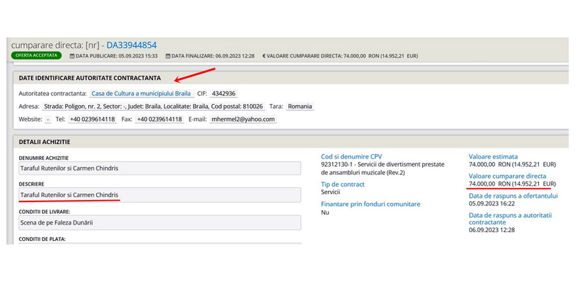Click calendar icon beside DATA PUBLICARE
Viewport: 576px width, 300px height.
(72, 56)
